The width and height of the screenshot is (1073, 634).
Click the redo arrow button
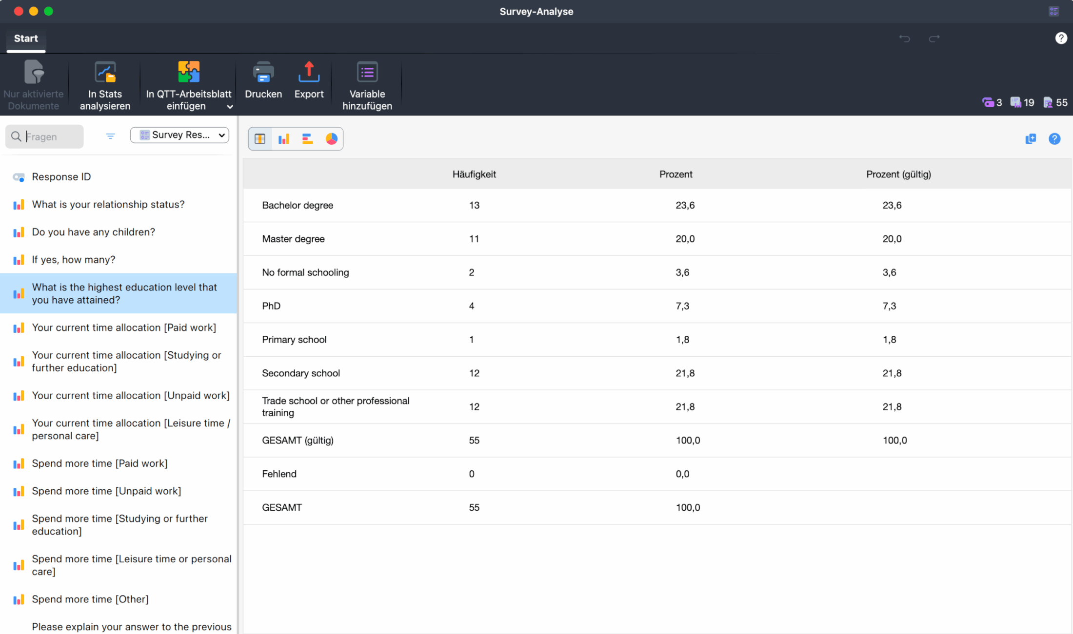tap(934, 38)
